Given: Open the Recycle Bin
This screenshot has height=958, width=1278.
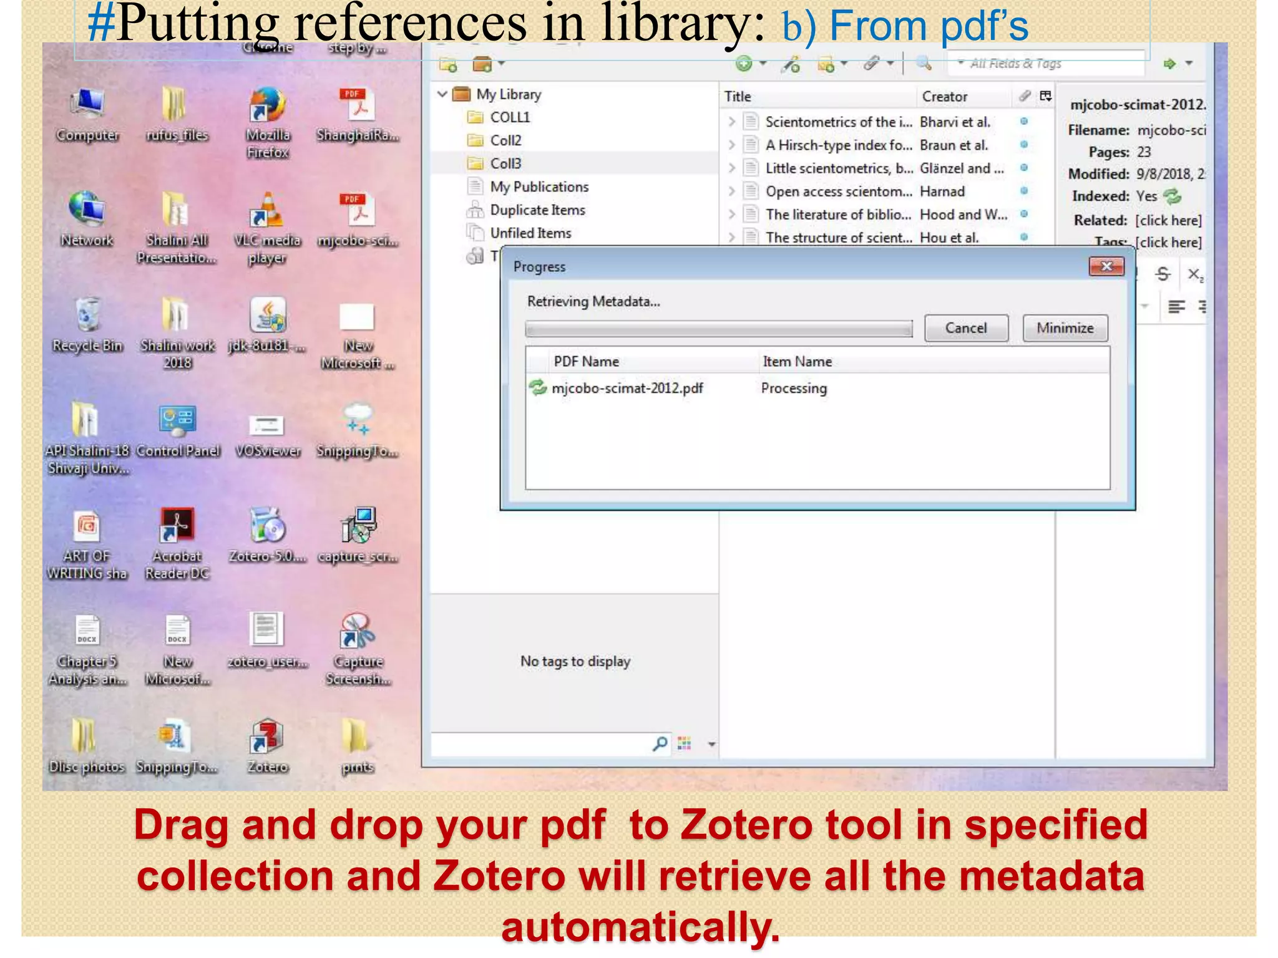Looking at the screenshot, I should coord(87,325).
